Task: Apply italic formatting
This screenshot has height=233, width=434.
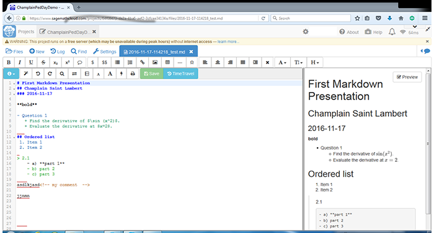Action: [x=20, y=62]
